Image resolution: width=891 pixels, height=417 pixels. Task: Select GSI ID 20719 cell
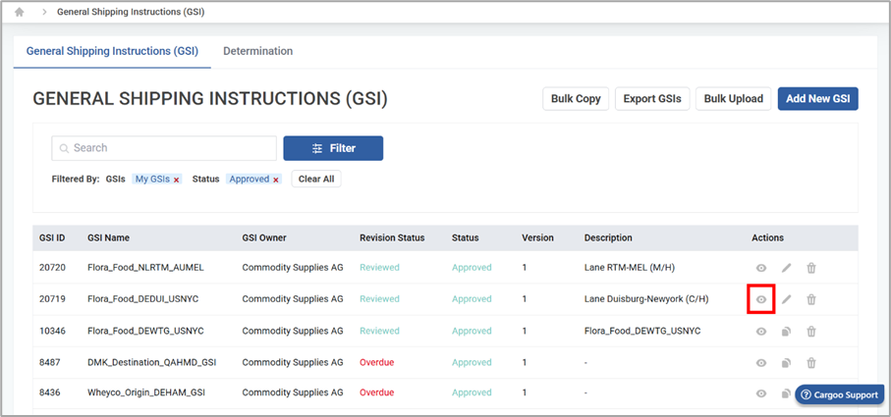pos(50,299)
